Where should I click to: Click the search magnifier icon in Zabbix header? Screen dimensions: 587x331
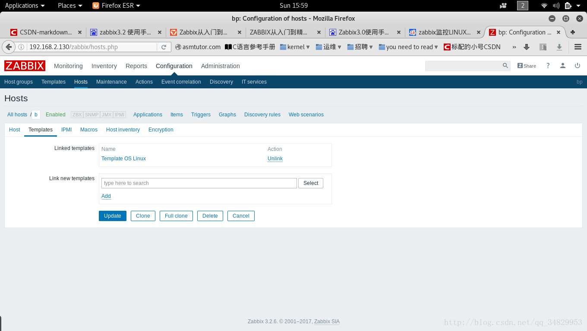pyautogui.click(x=505, y=66)
